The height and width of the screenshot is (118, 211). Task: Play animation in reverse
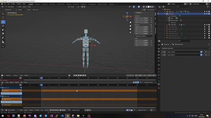tap(79, 75)
